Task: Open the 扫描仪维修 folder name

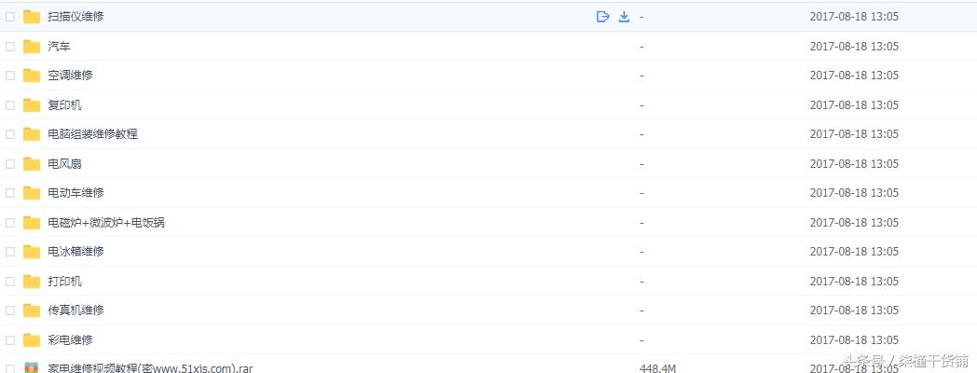Action: pos(76,17)
